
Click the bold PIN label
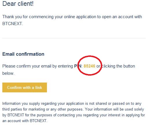tap(78, 66)
